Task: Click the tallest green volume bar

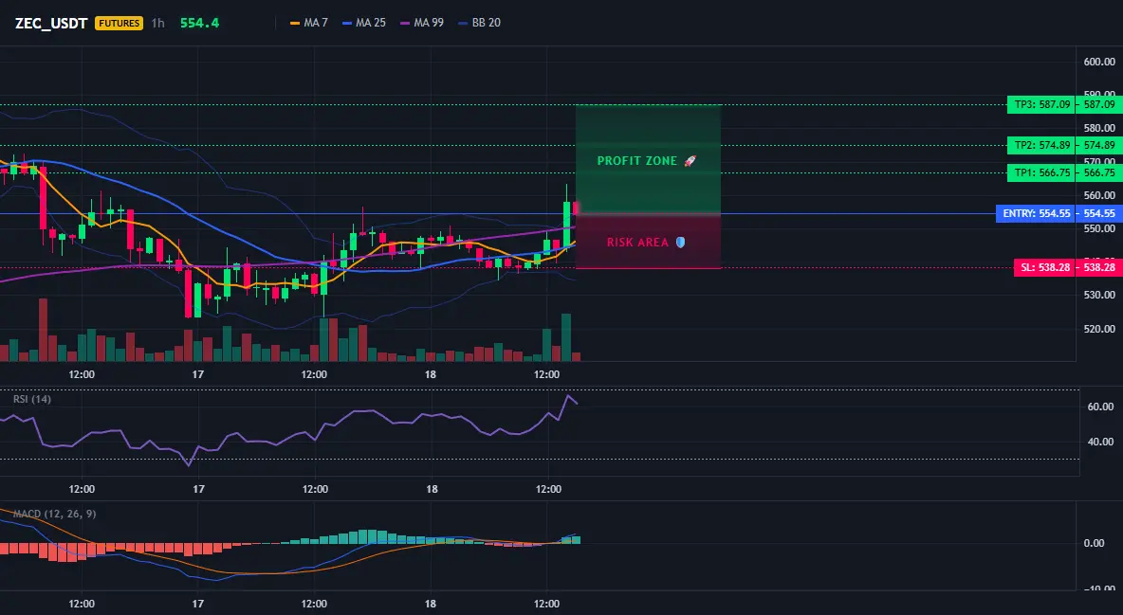Action: (x=566, y=337)
